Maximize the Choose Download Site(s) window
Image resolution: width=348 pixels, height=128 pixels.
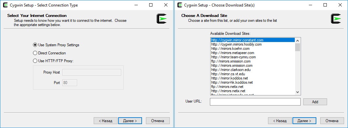click(x=325, y=5)
